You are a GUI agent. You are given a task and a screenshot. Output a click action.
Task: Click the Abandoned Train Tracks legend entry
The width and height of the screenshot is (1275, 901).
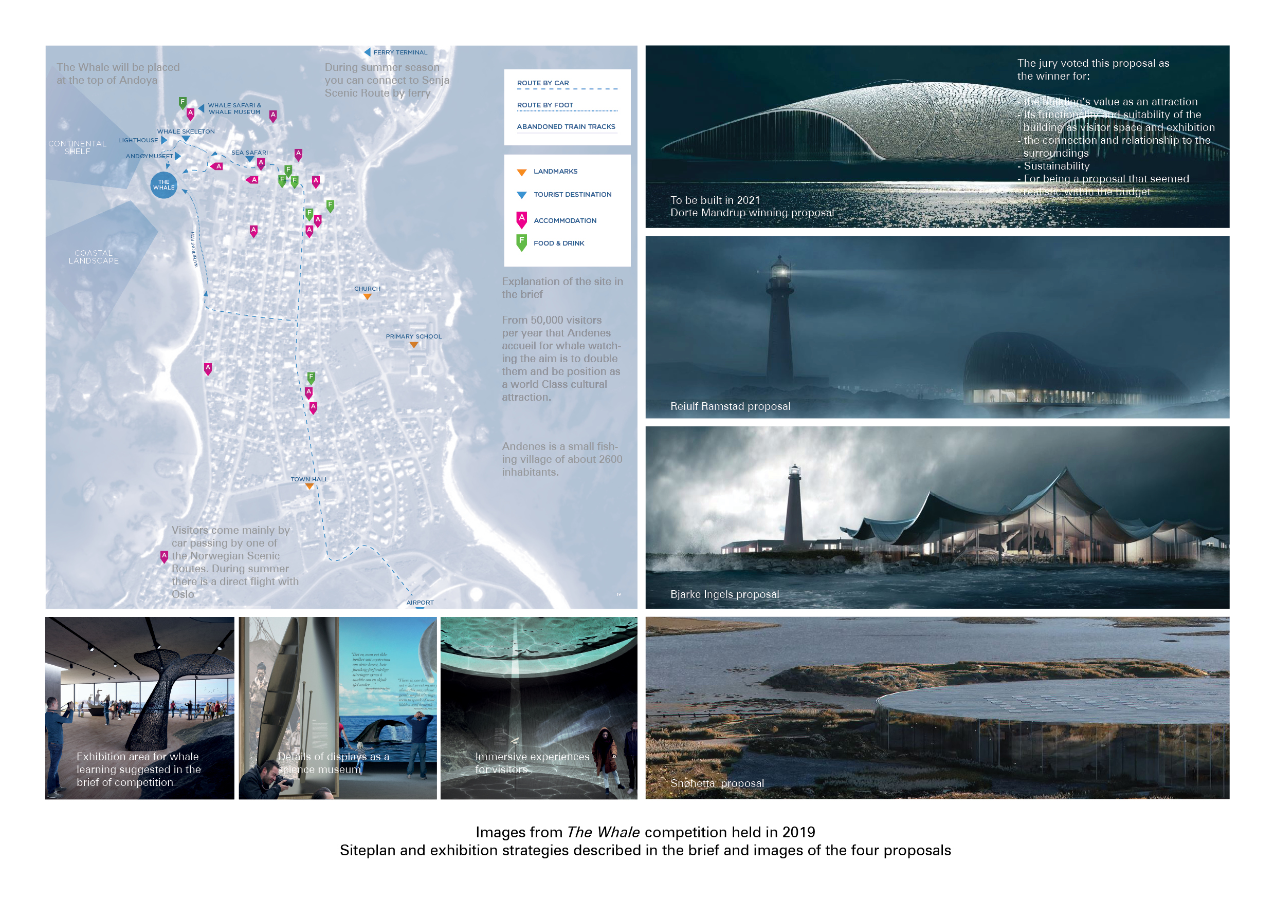tap(566, 126)
